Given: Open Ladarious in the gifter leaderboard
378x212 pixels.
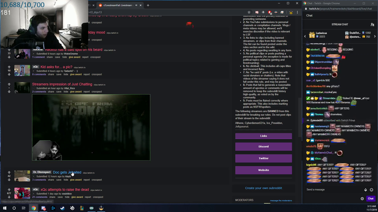Looking at the screenshot, I should [321, 33].
